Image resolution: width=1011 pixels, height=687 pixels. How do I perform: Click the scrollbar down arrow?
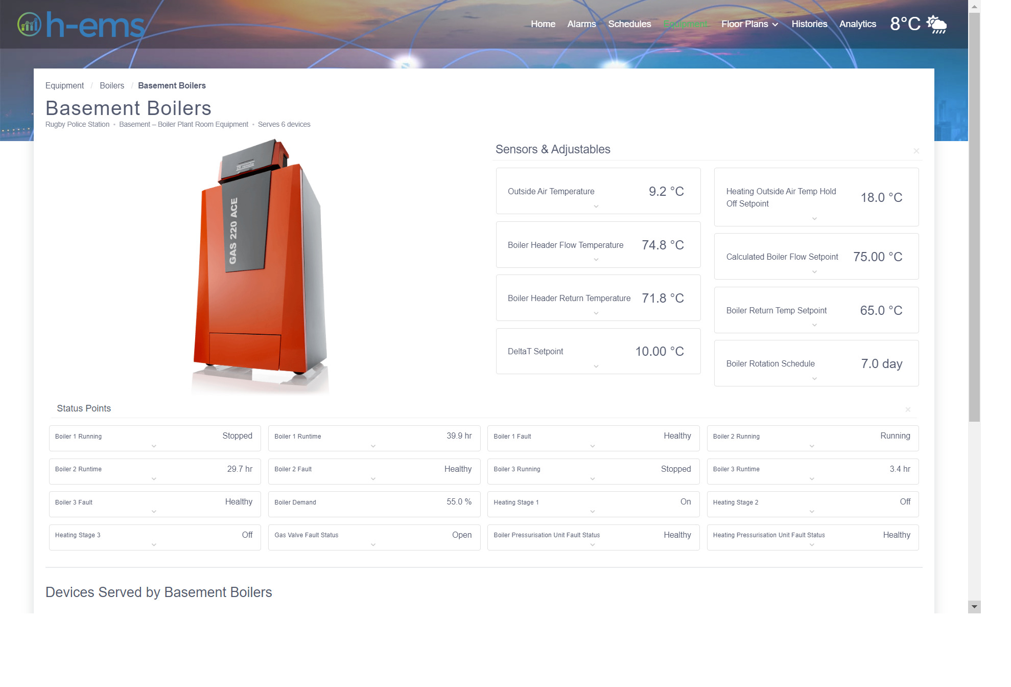pyautogui.click(x=974, y=607)
